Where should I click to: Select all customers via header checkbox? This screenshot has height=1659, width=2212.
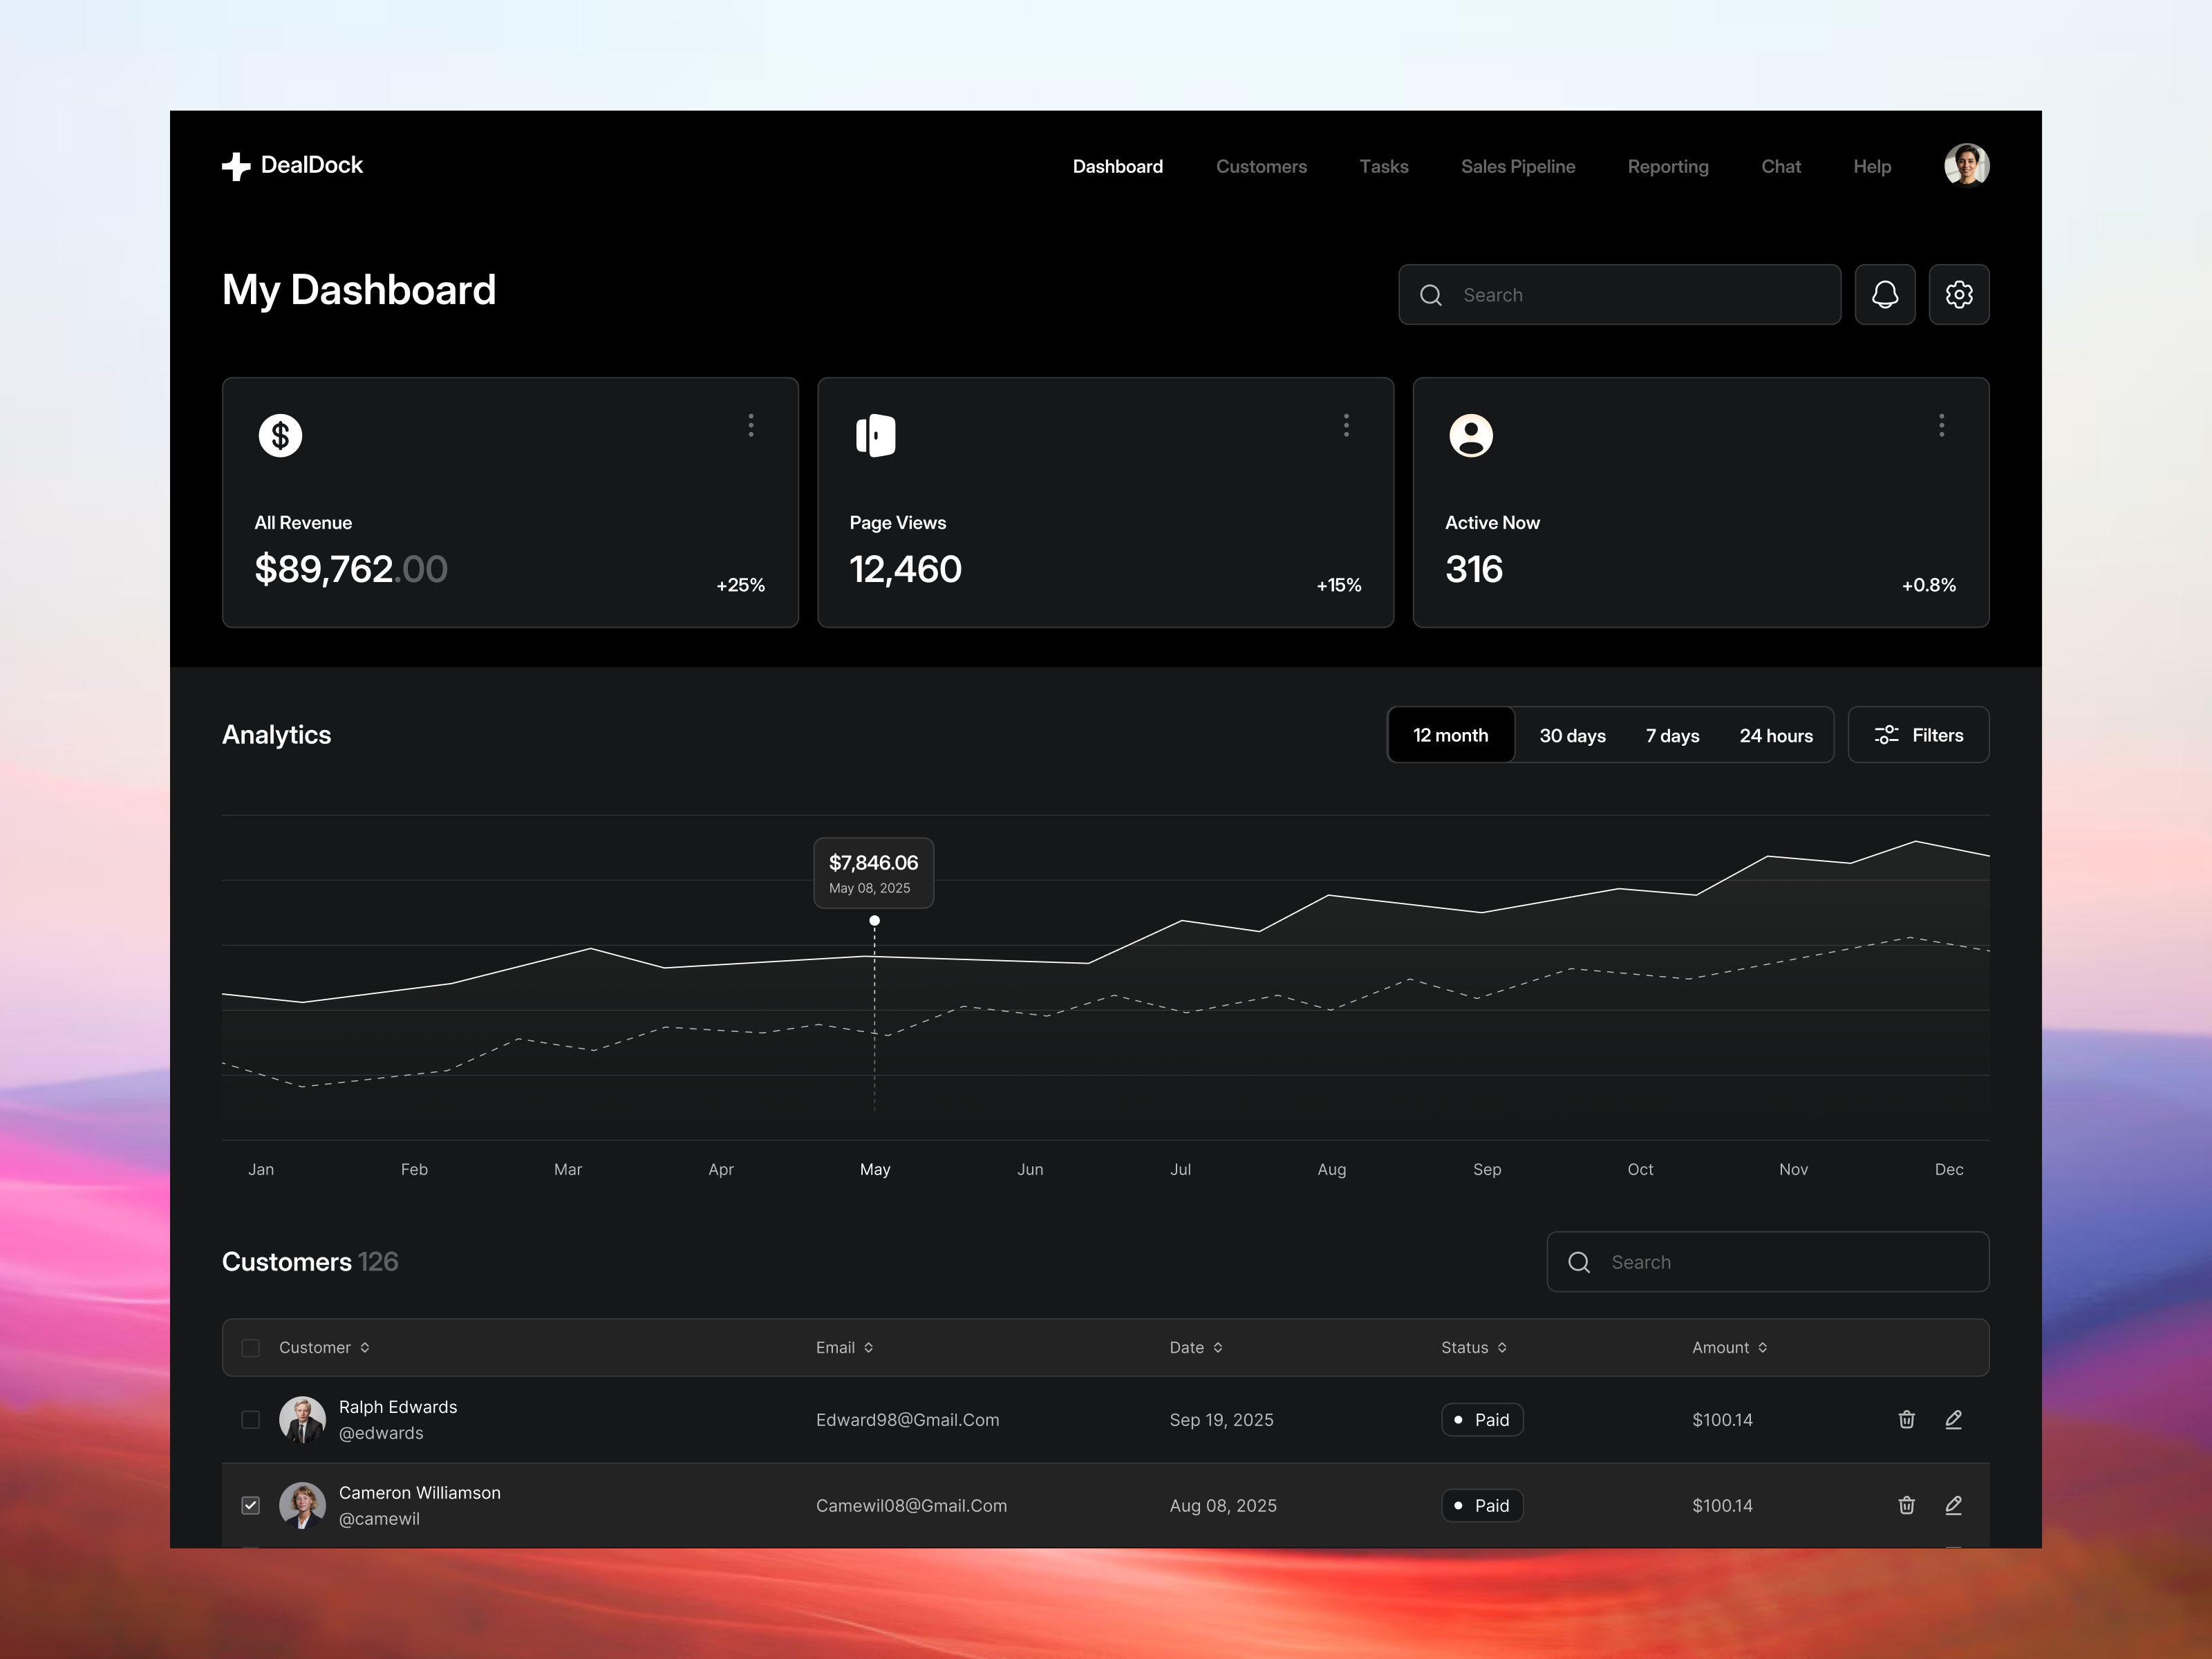click(250, 1347)
